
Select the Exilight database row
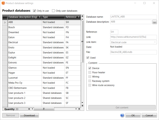[x=42, y=58]
